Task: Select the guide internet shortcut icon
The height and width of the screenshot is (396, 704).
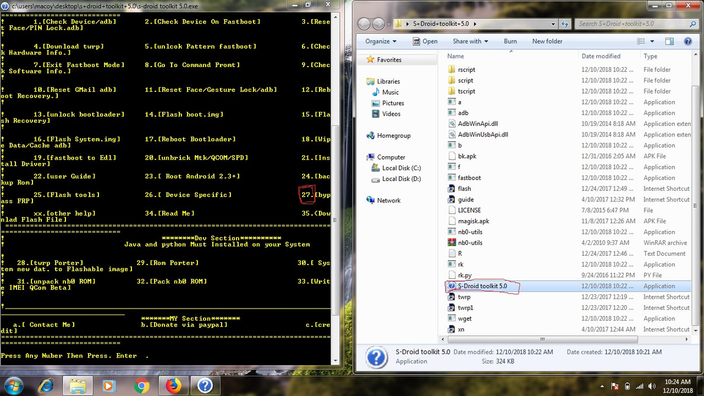Action: (x=452, y=200)
